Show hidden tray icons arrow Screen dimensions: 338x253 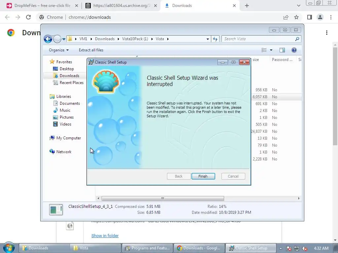tap(281, 248)
